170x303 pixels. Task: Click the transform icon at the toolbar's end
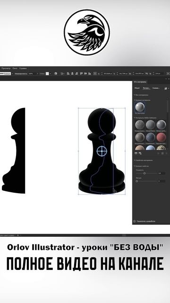pos(168,74)
